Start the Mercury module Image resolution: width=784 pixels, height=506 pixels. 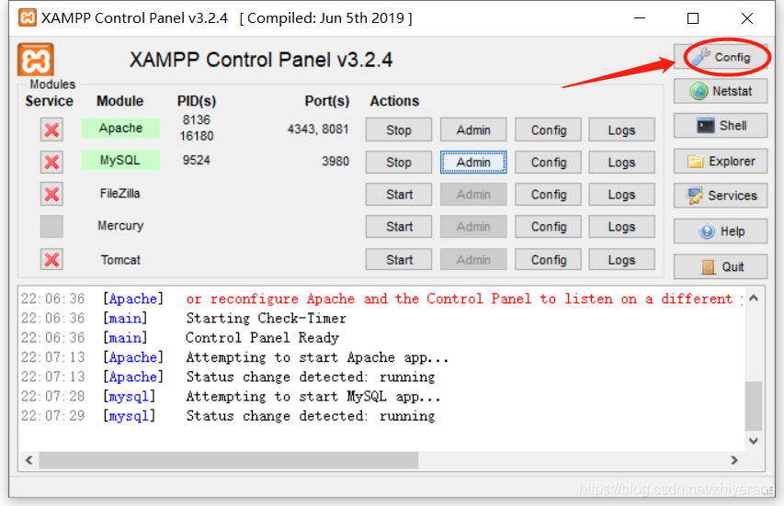[x=399, y=227]
